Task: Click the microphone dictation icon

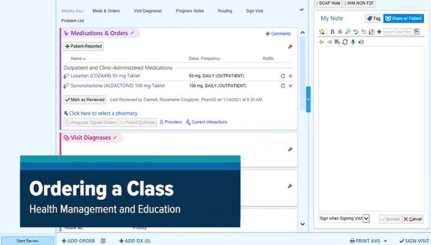Action: tap(352, 42)
